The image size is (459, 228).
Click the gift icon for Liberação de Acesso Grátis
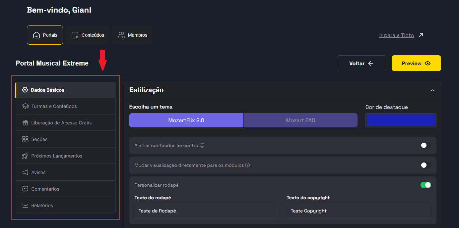click(x=25, y=123)
